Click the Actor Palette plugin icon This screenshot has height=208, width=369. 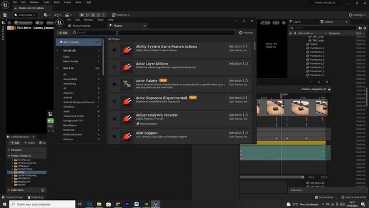click(127, 84)
